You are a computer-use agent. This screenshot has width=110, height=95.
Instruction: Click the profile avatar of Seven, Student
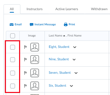(x=35, y=73)
